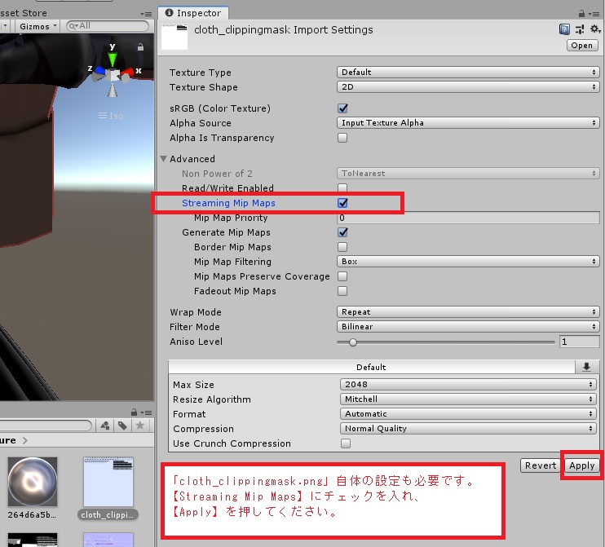The image size is (605, 547).
Task: Click the search by label tag icon
Action: [x=122, y=426]
